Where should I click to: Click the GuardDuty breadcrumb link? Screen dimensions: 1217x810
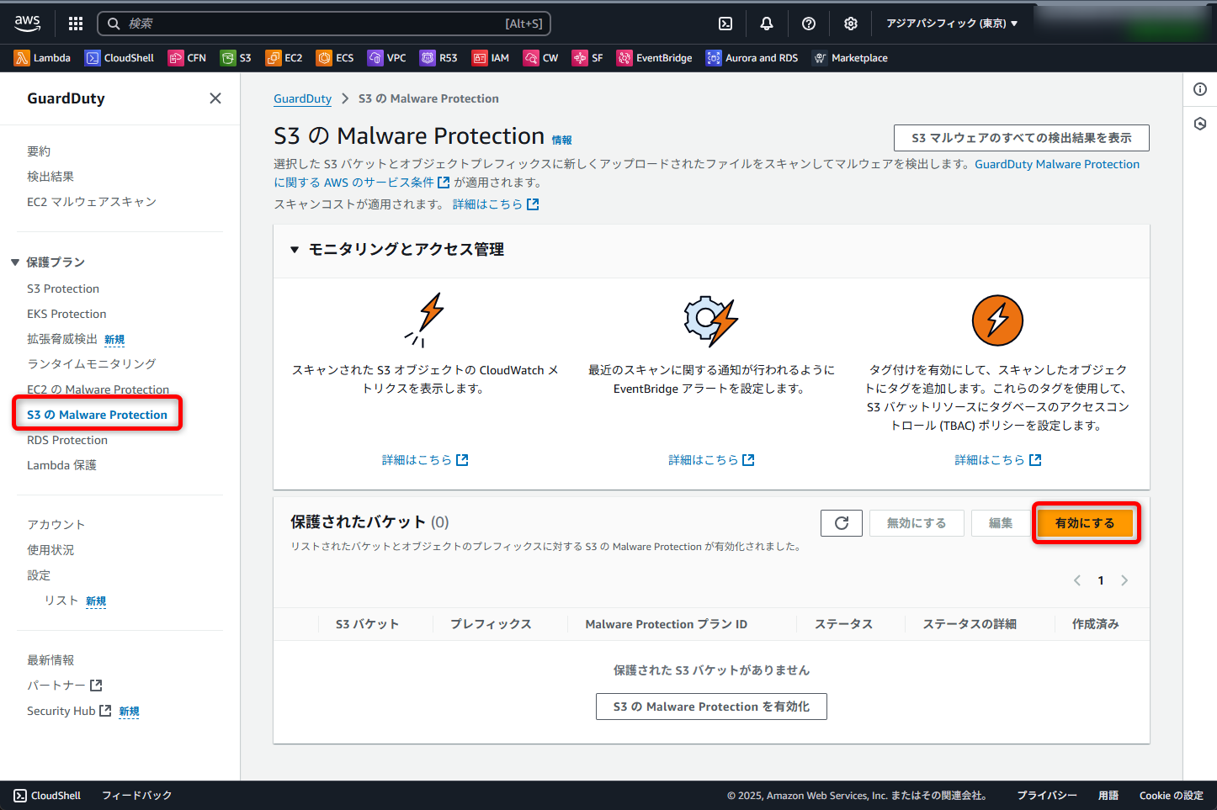(302, 98)
